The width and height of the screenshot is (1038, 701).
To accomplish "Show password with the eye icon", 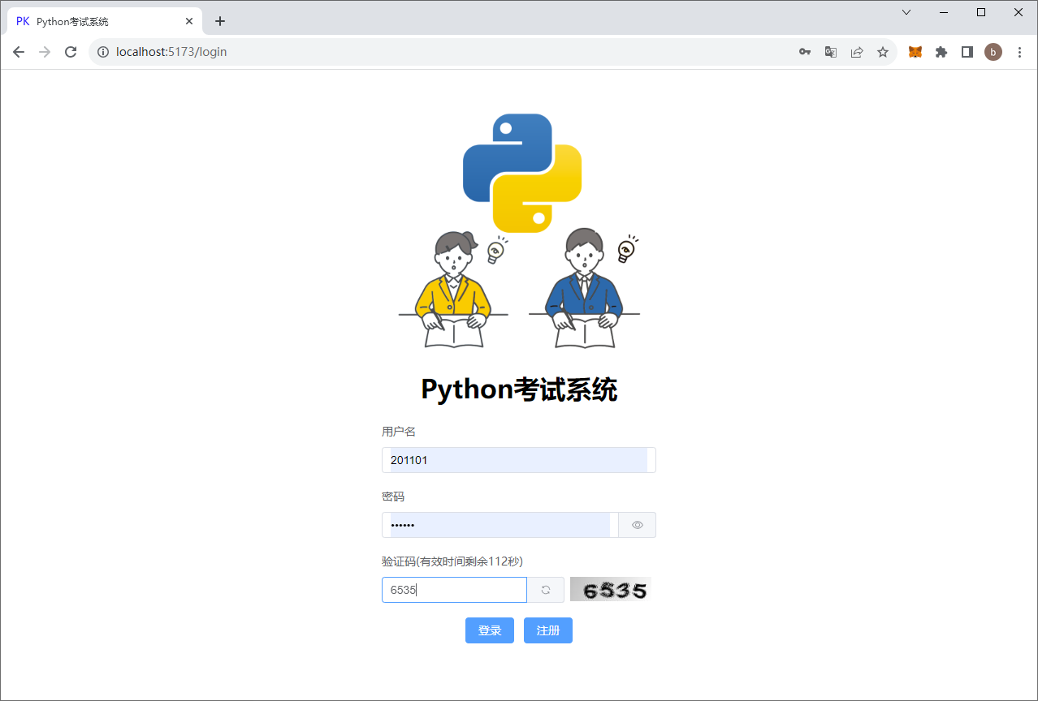I will pyautogui.click(x=638, y=525).
